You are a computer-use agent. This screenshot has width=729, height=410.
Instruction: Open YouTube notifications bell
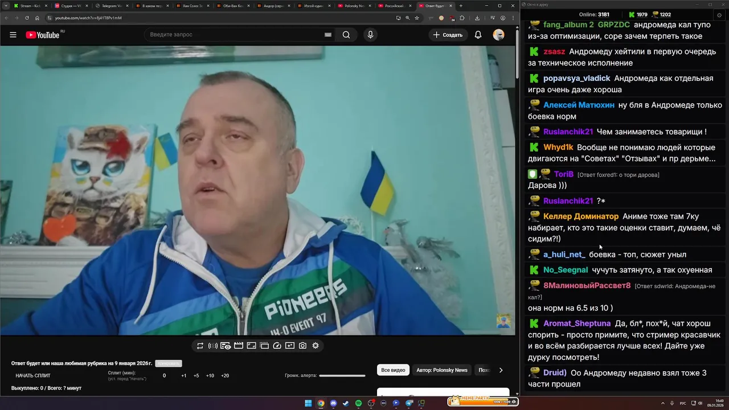click(x=478, y=35)
